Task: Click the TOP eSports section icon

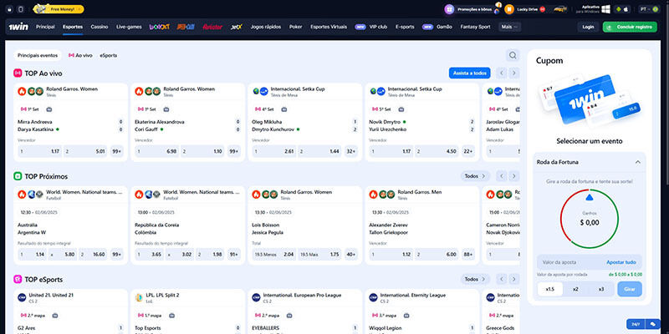Action: 18,280
